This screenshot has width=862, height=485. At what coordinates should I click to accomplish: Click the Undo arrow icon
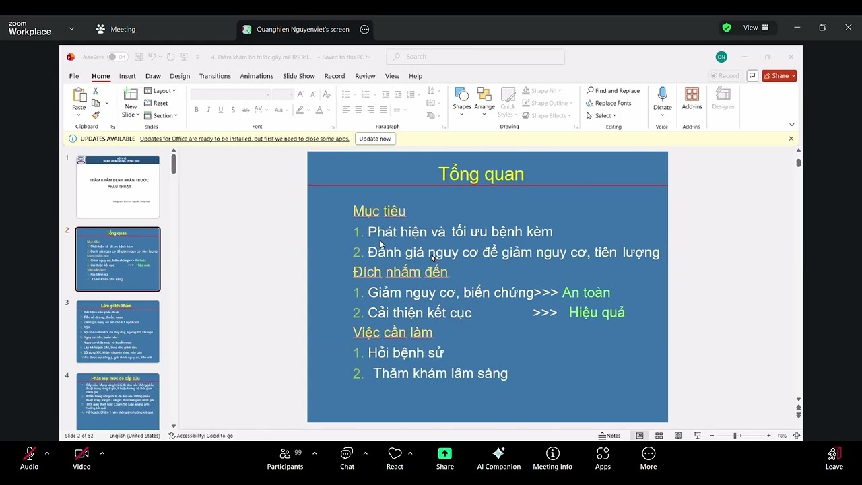coord(152,57)
